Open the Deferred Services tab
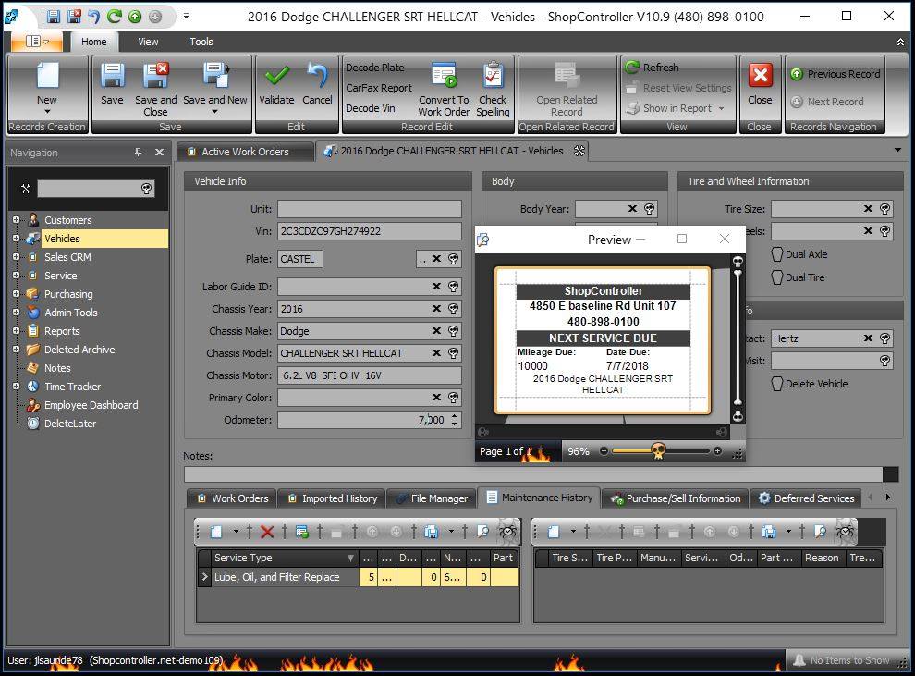Screen dimensions: 915x676 point(806,498)
